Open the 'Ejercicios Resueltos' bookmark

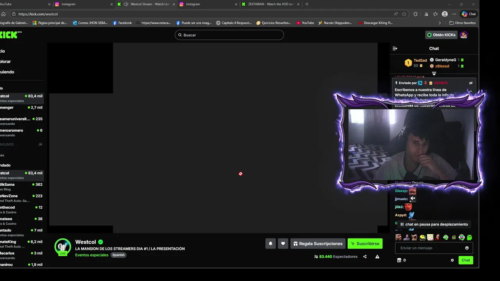[x=273, y=23]
